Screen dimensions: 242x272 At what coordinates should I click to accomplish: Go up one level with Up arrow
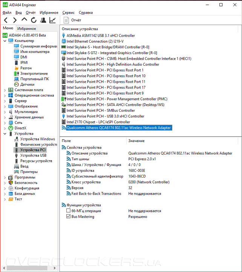24,20
